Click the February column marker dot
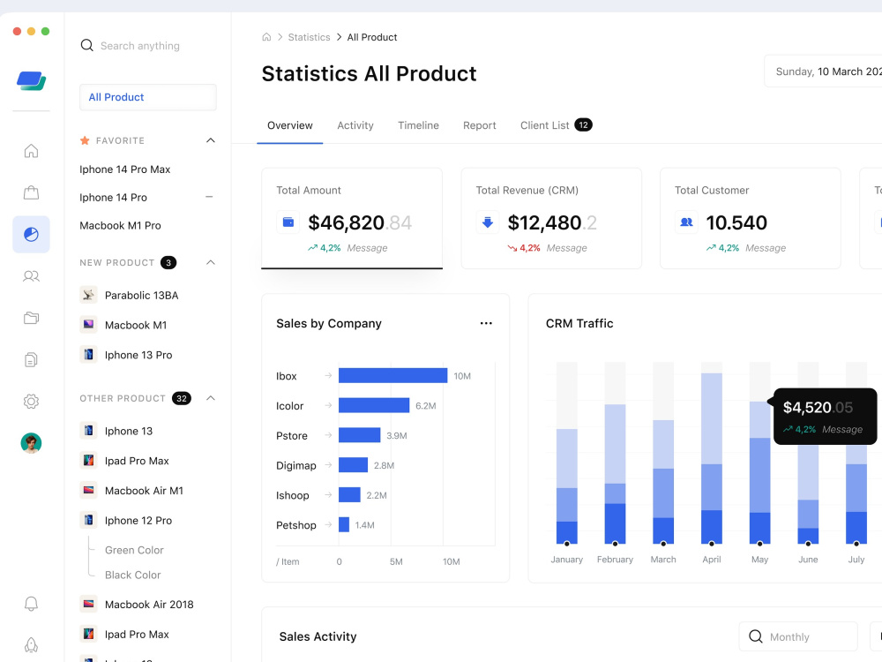The width and height of the screenshot is (882, 662). [x=615, y=544]
